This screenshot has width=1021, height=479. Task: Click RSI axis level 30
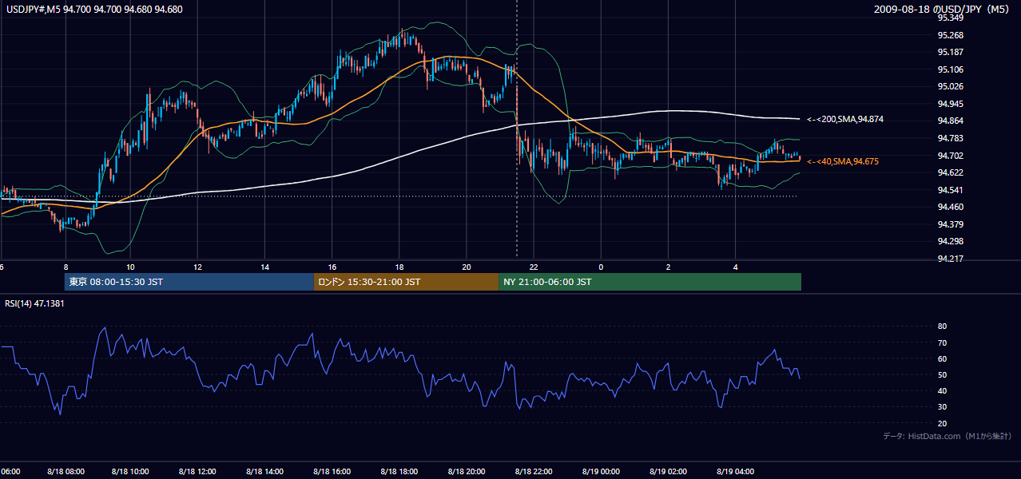click(942, 406)
